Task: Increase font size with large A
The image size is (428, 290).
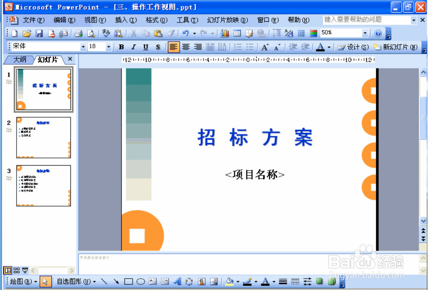Action: [x=265, y=47]
